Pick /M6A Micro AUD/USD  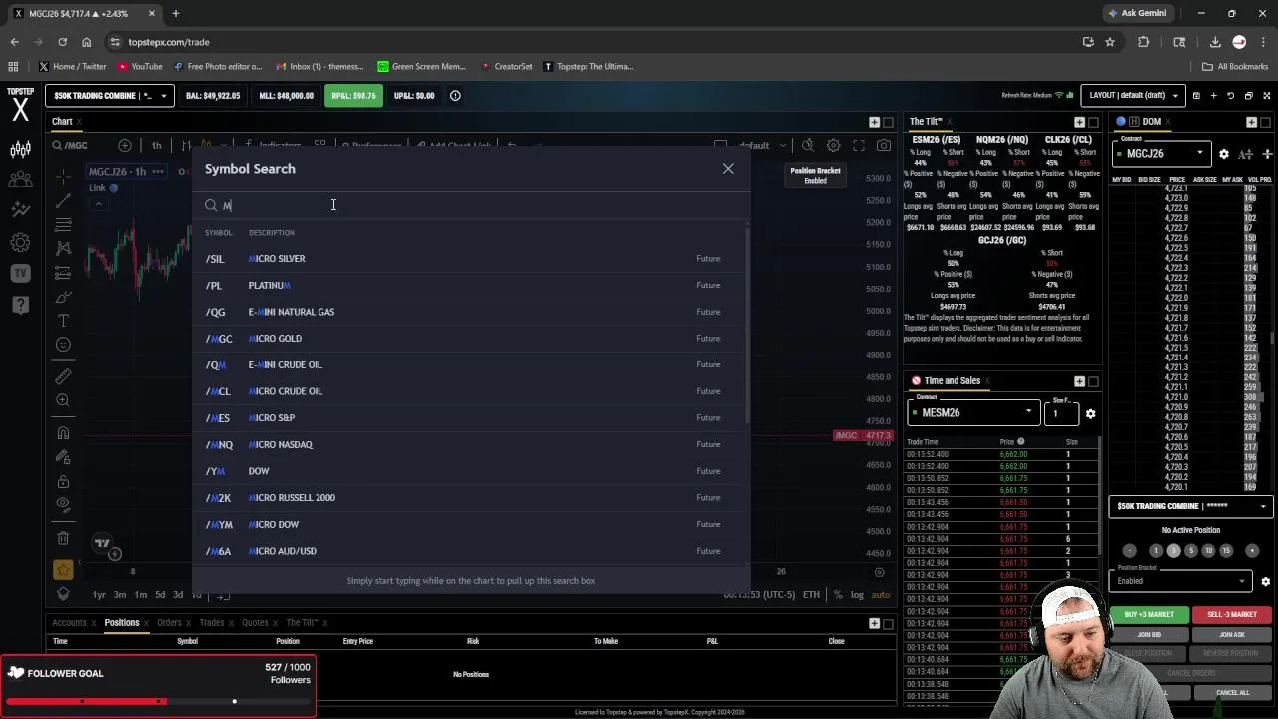pyautogui.click(x=471, y=551)
